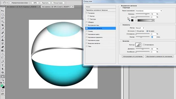This screenshot has height=99, width=176.
Task: Click the contour shape thumbnail
Action: tap(137, 45)
